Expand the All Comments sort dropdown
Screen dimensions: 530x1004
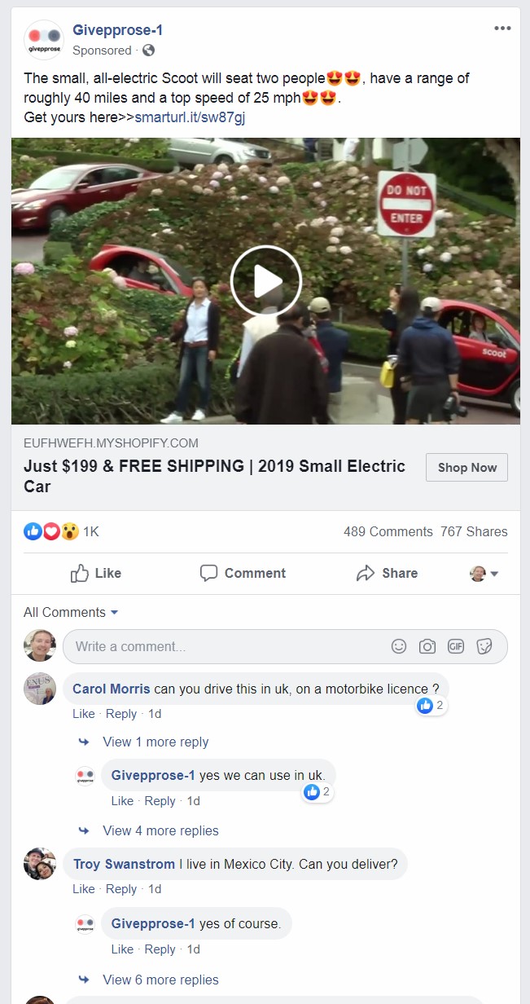click(x=71, y=612)
